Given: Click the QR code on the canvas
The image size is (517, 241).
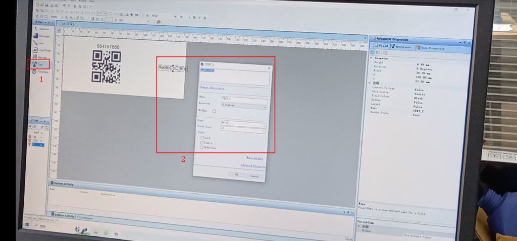Looking at the screenshot, I should pyautogui.click(x=106, y=66).
